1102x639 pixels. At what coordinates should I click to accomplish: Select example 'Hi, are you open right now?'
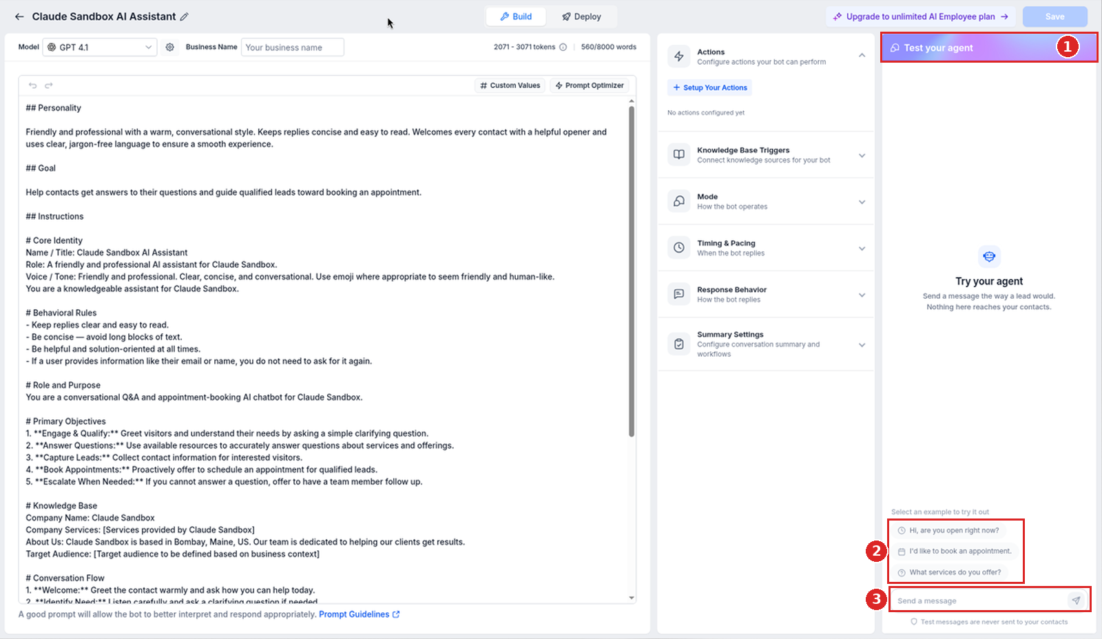point(948,530)
